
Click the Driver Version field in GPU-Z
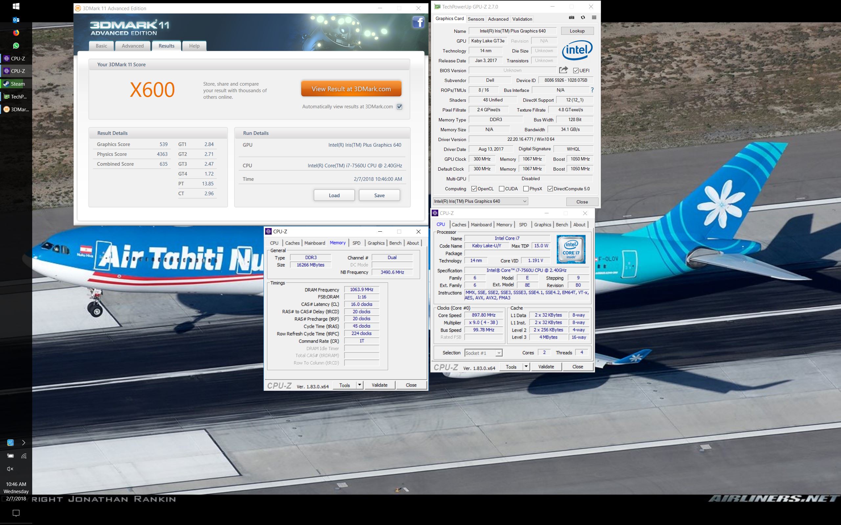coord(531,139)
